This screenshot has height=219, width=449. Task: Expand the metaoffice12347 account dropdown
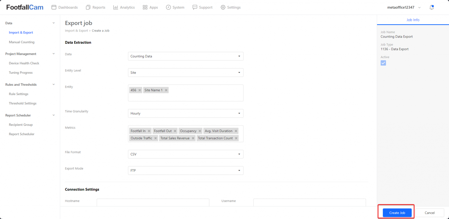pos(419,7)
